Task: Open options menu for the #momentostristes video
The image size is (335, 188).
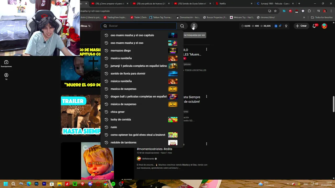Action: 206,144
